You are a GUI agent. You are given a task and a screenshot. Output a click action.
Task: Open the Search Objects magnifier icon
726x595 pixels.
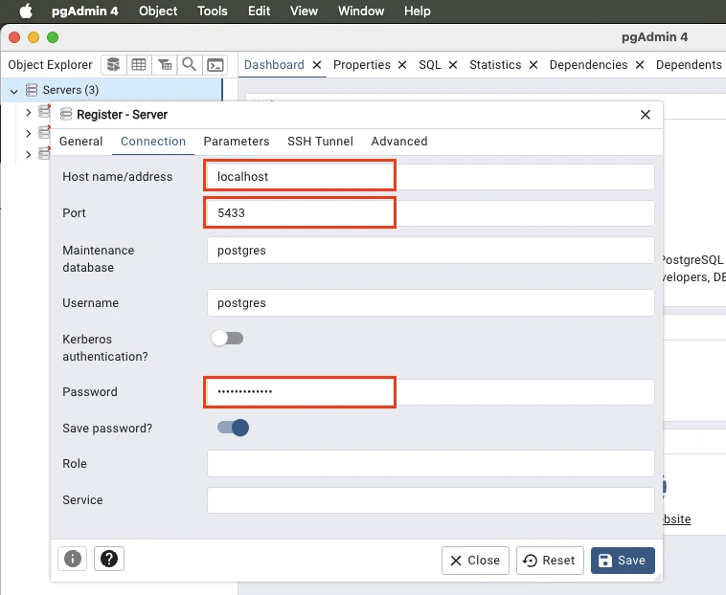190,65
